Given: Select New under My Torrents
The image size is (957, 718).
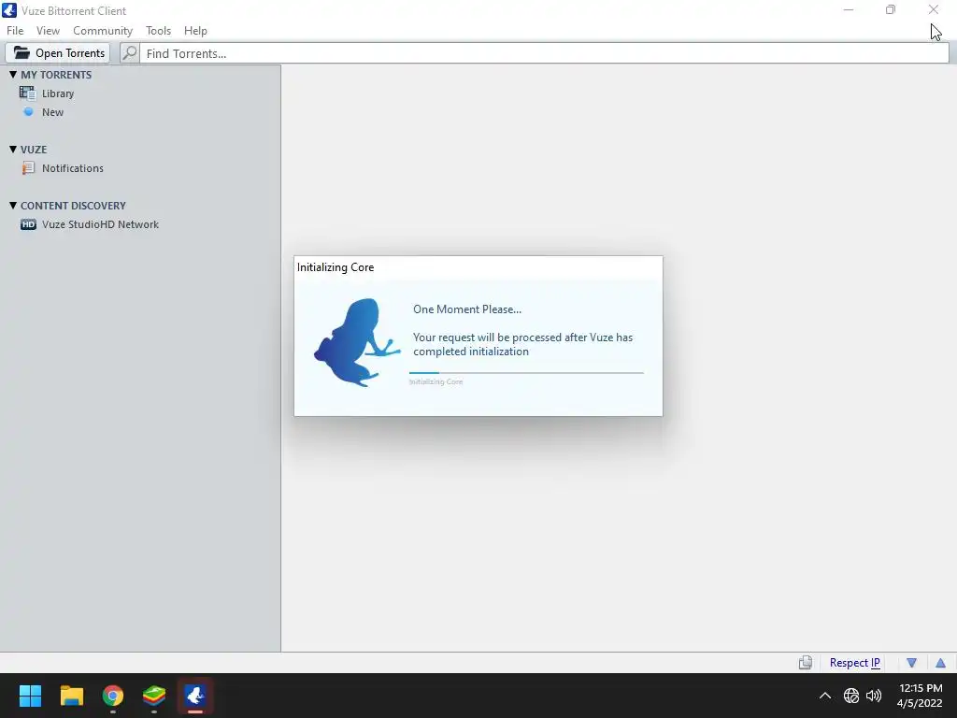Looking at the screenshot, I should pos(52,112).
